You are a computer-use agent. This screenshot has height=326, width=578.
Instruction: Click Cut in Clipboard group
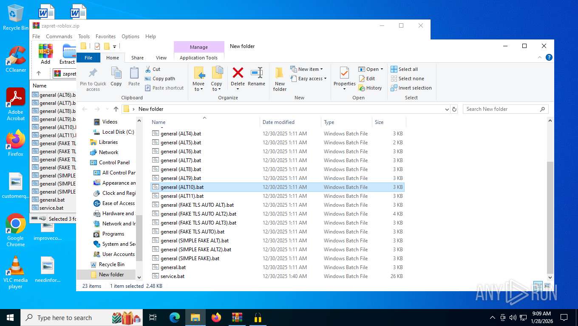(153, 69)
